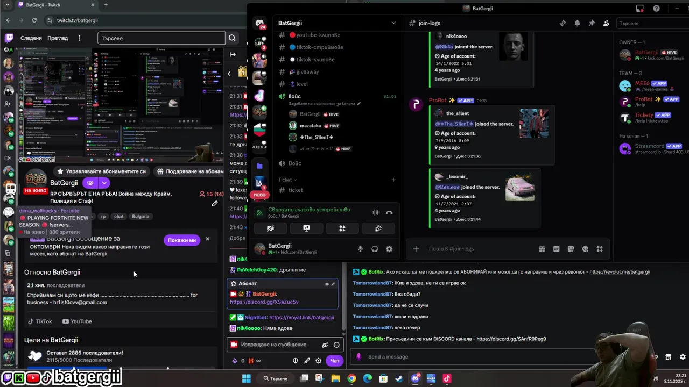Toggle Discord camera on or off
The height and width of the screenshot is (387, 689).
[x=271, y=228]
